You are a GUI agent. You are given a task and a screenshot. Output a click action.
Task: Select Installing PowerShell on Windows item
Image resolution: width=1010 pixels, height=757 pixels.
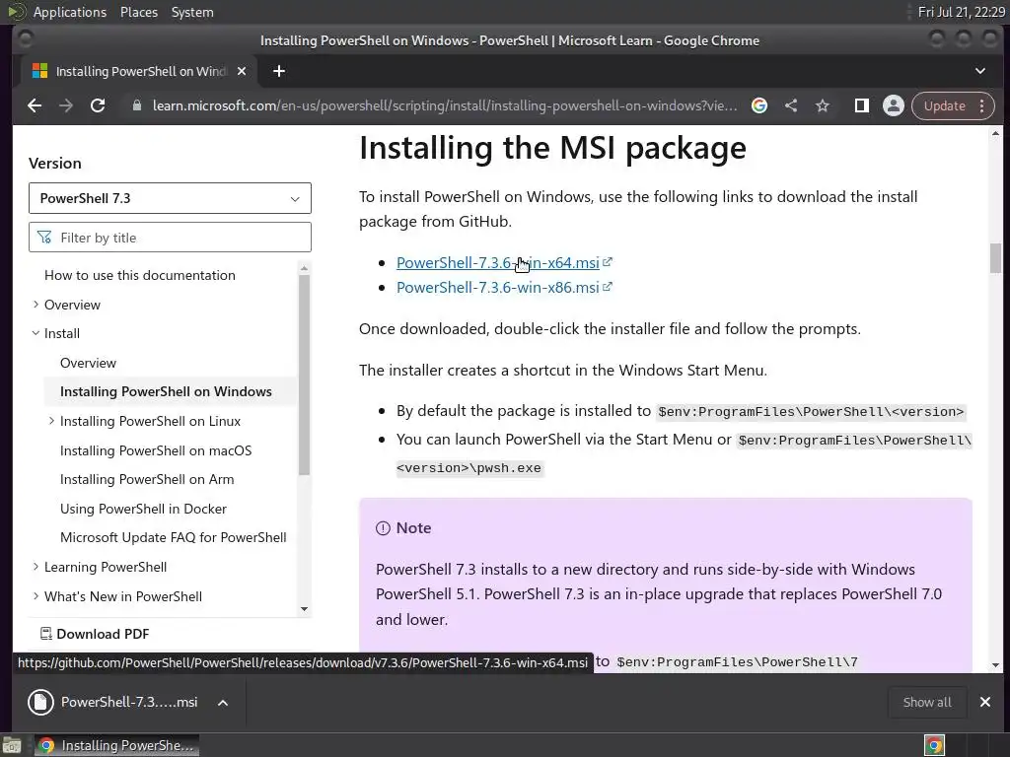(x=166, y=391)
